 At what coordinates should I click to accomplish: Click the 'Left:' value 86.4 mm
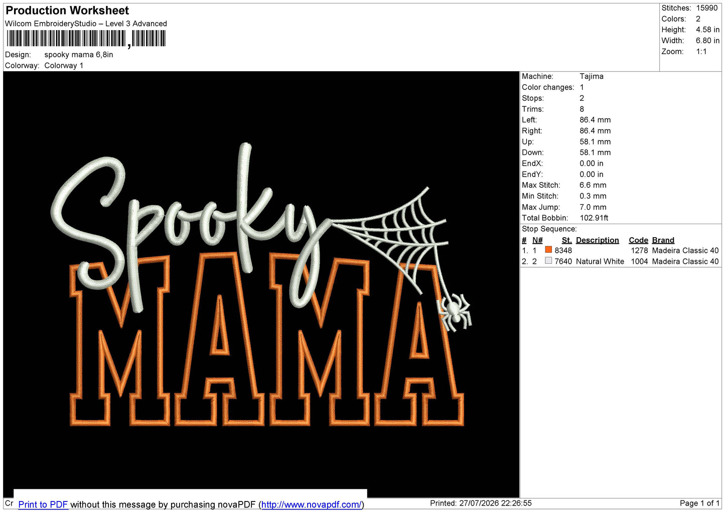click(x=595, y=120)
